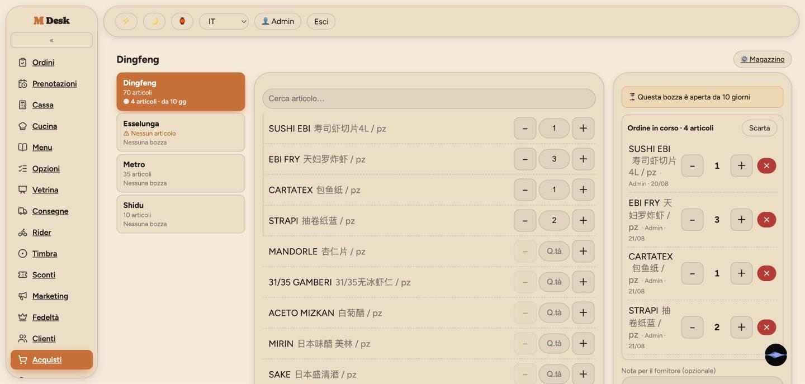Click the Cerca articolo search field
The image size is (805, 384).
[429, 98]
